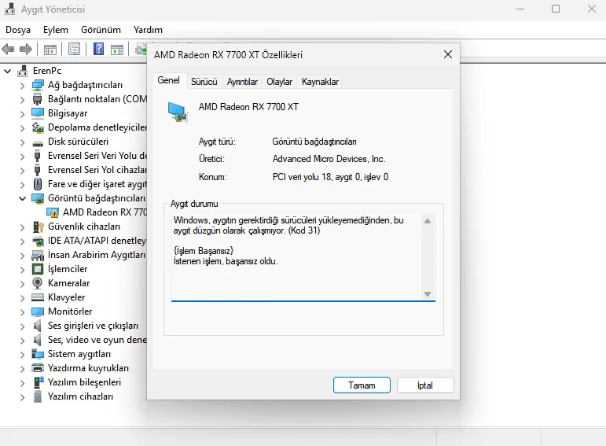606x446 pixels.
Task: Click the Tamam button
Action: click(362, 385)
